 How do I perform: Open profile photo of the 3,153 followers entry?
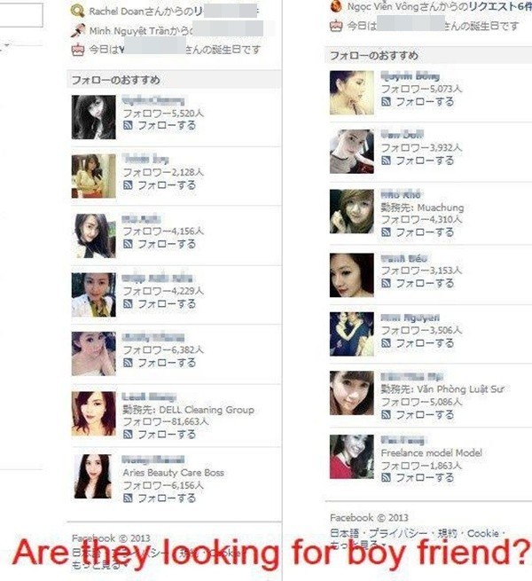point(352,275)
